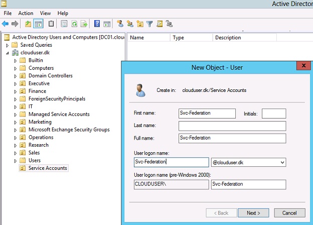
Task: Select ForeignSecurityPrincipals in the tree
Action: pyautogui.click(x=57, y=99)
